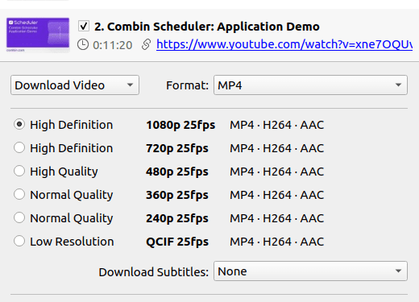The width and height of the screenshot is (419, 302).
Task: Click the clock duration icon
Action: tap(83, 44)
